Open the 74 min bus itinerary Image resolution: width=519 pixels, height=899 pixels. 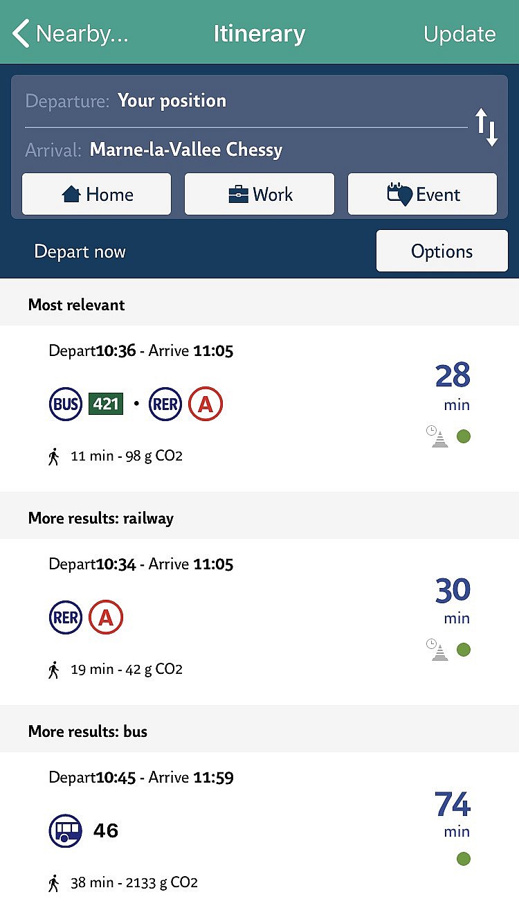coord(259,826)
